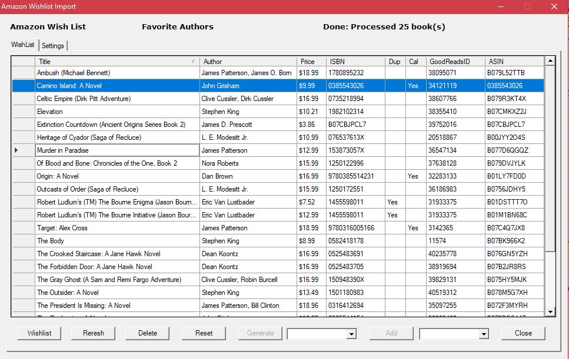Click The Body title cell
Viewport: 569px width, 359px height.
[117, 240]
